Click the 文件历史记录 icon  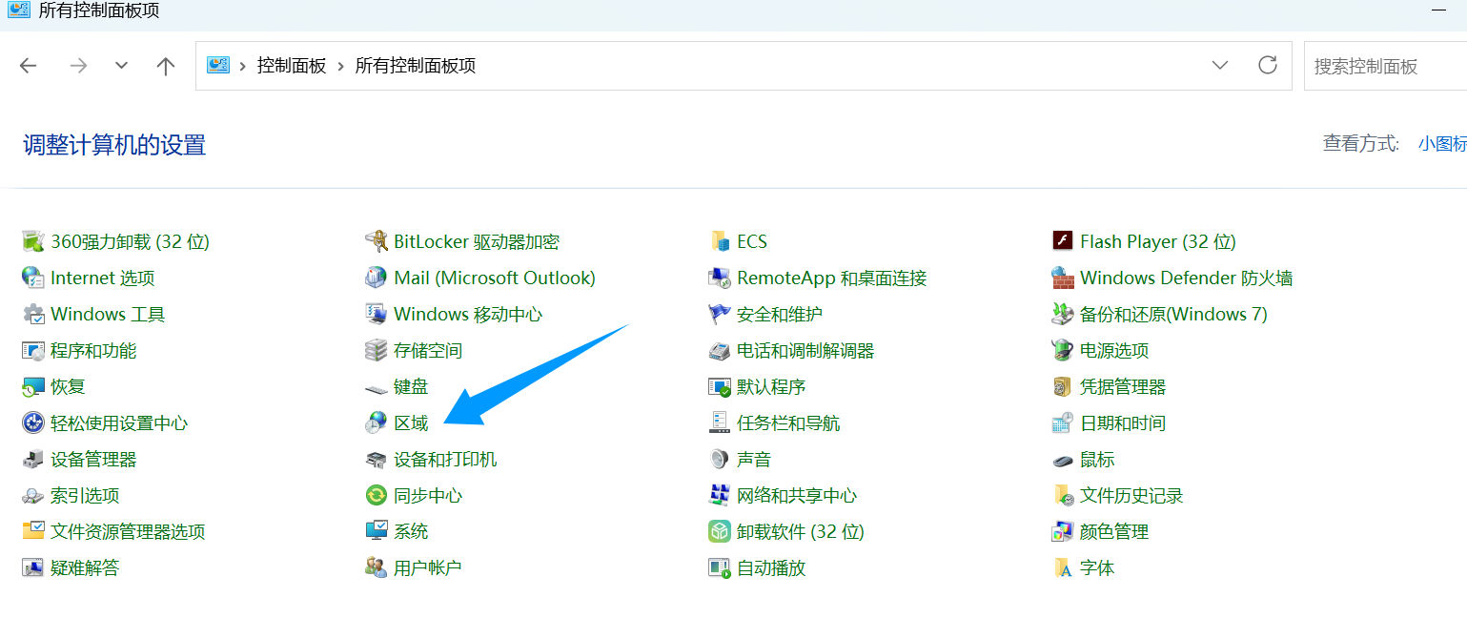point(1063,495)
